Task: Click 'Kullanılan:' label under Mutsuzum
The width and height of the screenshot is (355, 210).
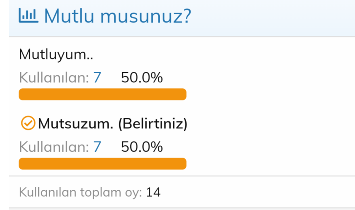Action: (x=54, y=147)
